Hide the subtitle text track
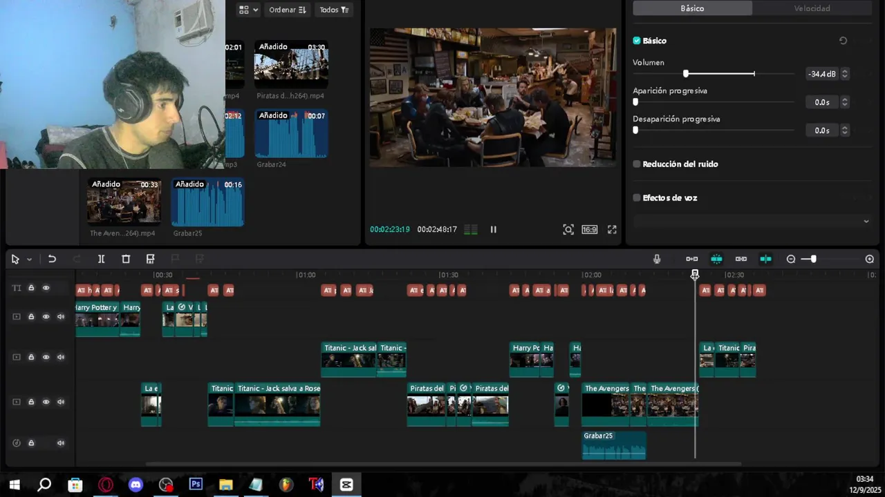The width and height of the screenshot is (885, 497). click(x=46, y=288)
